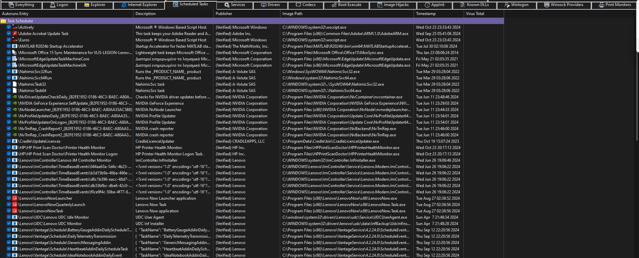Screen dimensions: 639x258
Task: Click Internet Explorer tab browser icon
Action: (x=124, y=5)
